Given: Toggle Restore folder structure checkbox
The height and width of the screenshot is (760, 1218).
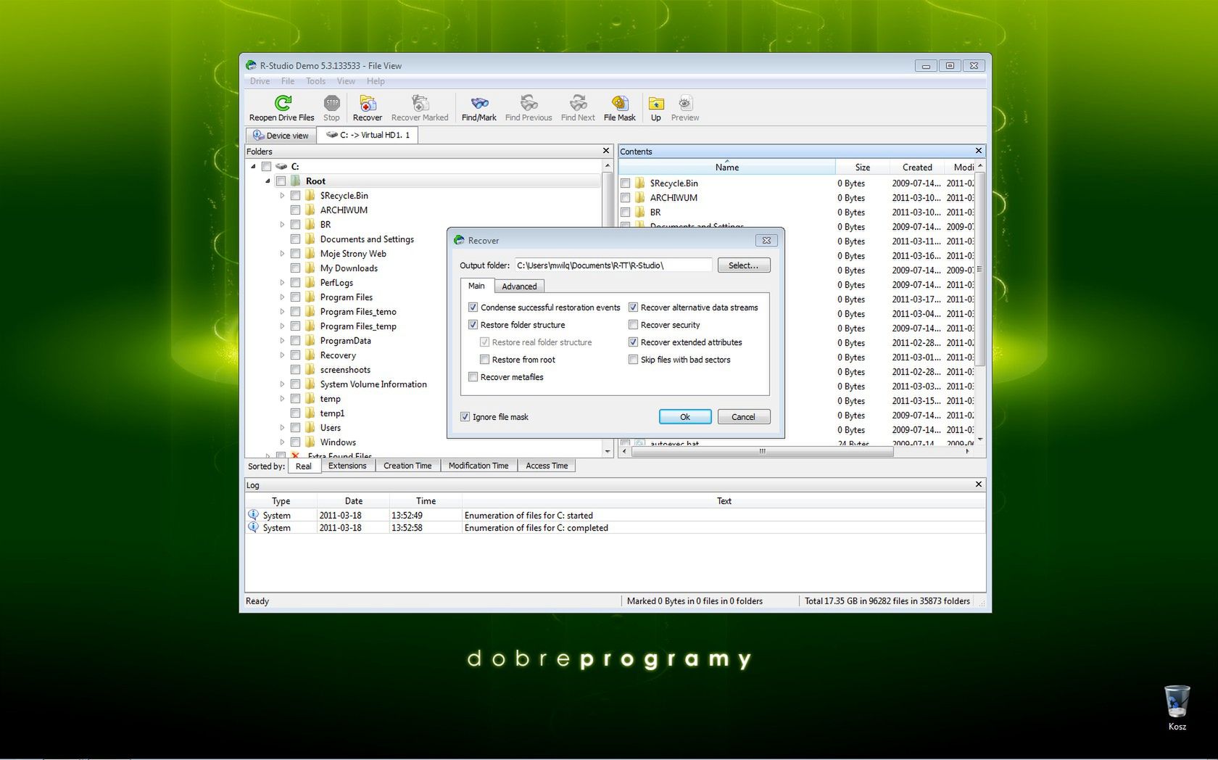Looking at the screenshot, I should point(473,325).
